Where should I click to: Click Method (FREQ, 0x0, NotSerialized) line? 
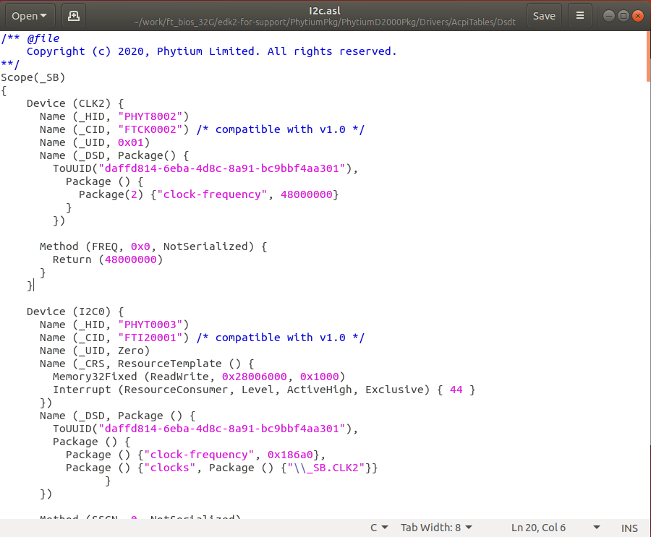coord(153,246)
